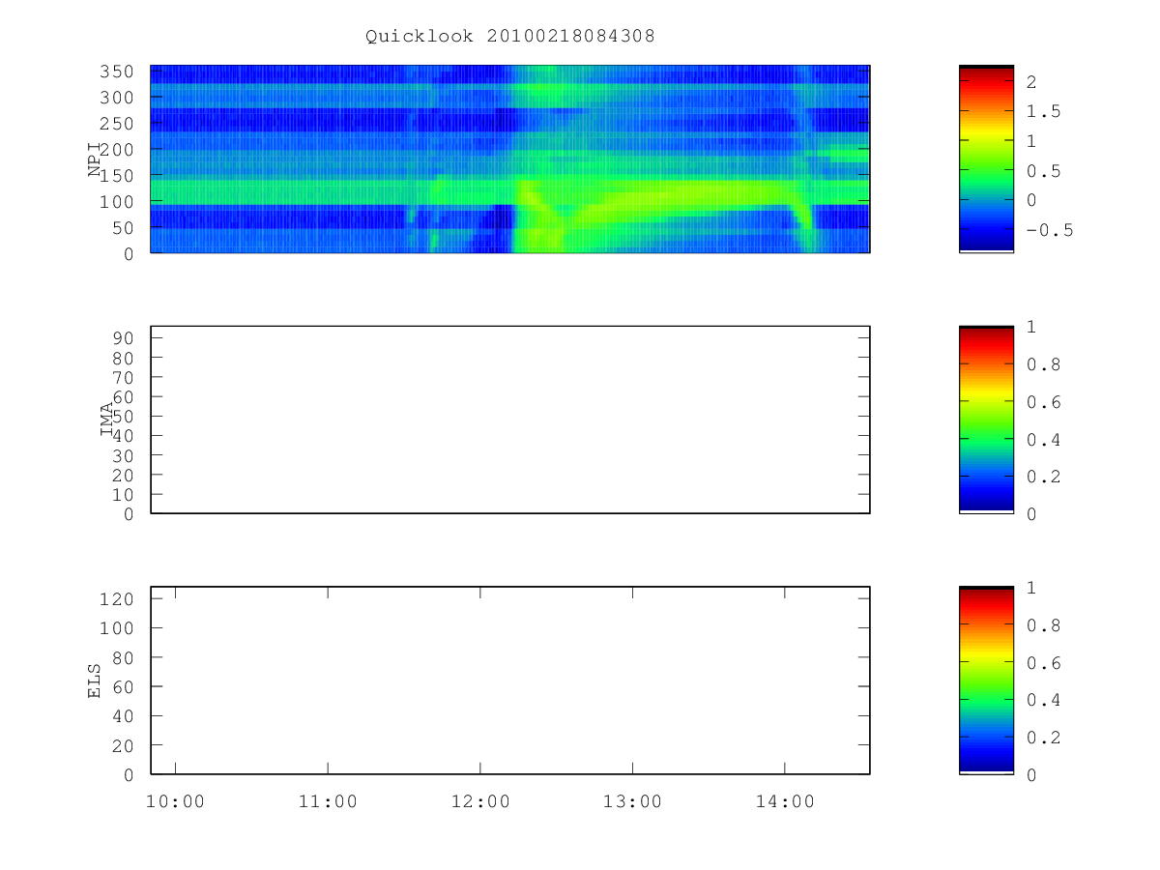Click the 2 label on NPI colorbar
This screenshot has width=1160, height=870.
[x=1031, y=82]
